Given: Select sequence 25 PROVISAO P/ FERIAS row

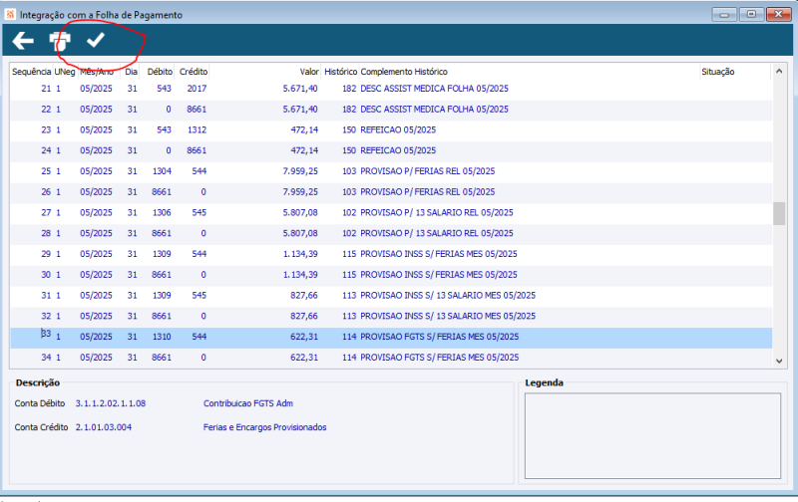Looking at the screenshot, I should (391, 171).
